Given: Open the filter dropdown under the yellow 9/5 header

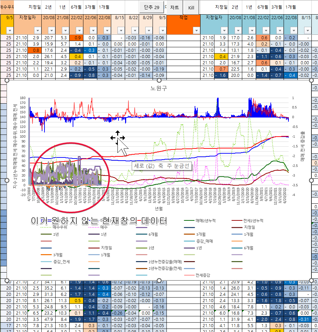Looking at the screenshot, I should click(10, 31).
